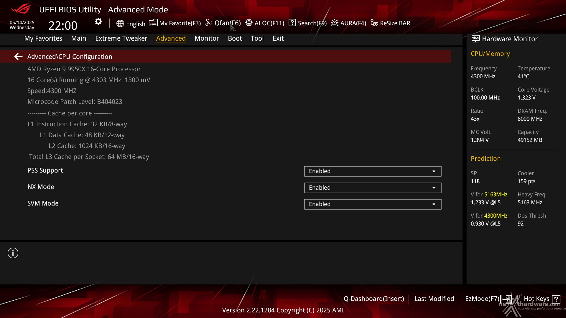Open the Hot Keys help icon
This screenshot has height=318, width=566.
556,299
